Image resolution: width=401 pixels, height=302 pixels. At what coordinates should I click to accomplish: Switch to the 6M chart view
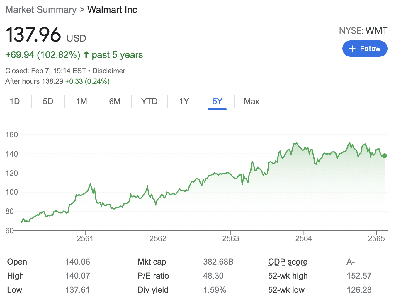[x=115, y=102]
